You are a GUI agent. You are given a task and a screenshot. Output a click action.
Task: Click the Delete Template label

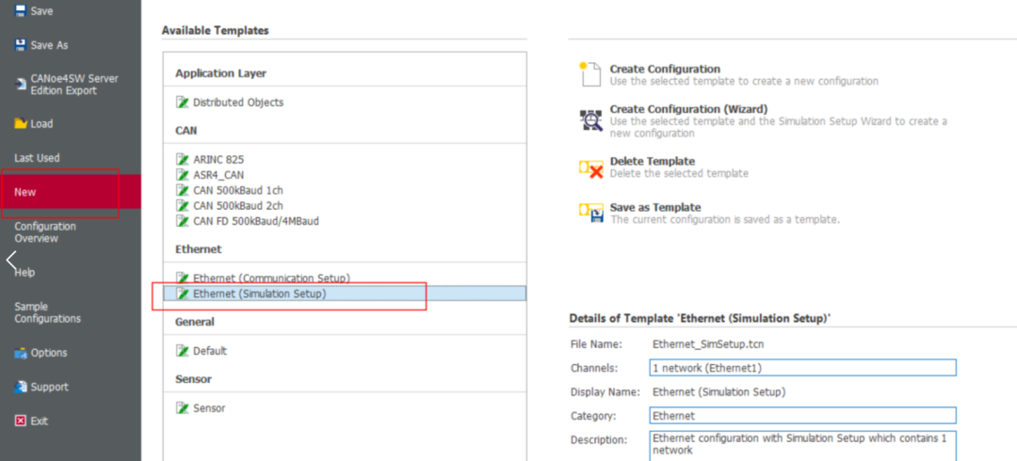click(x=653, y=161)
